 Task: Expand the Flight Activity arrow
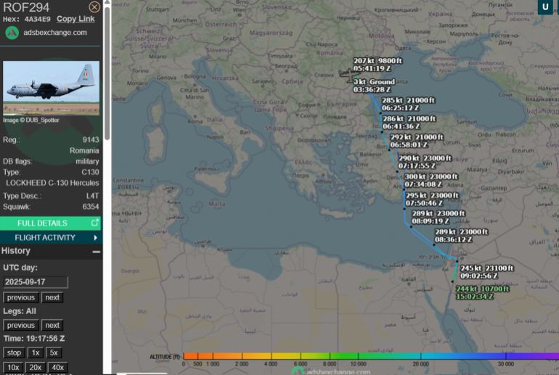click(x=95, y=237)
